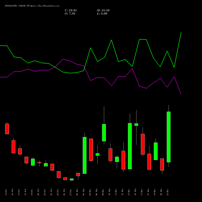Click the red candle above 20 Mar

pyautogui.click(x=162, y=164)
